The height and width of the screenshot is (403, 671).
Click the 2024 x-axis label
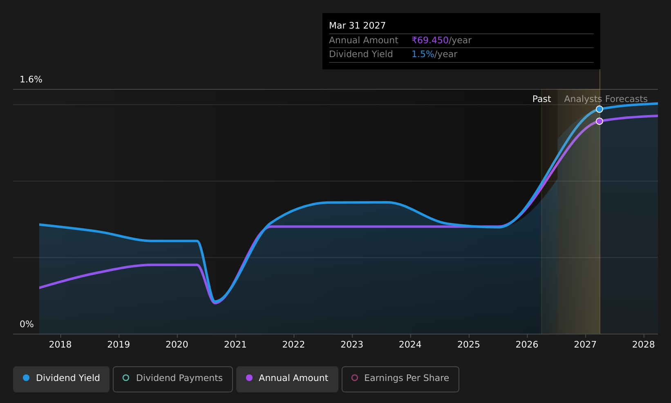[410, 345]
